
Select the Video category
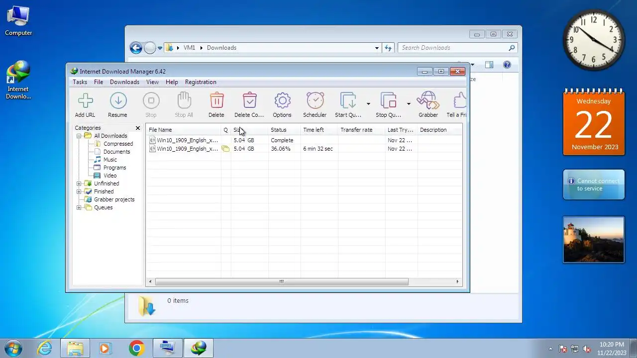[110, 176]
